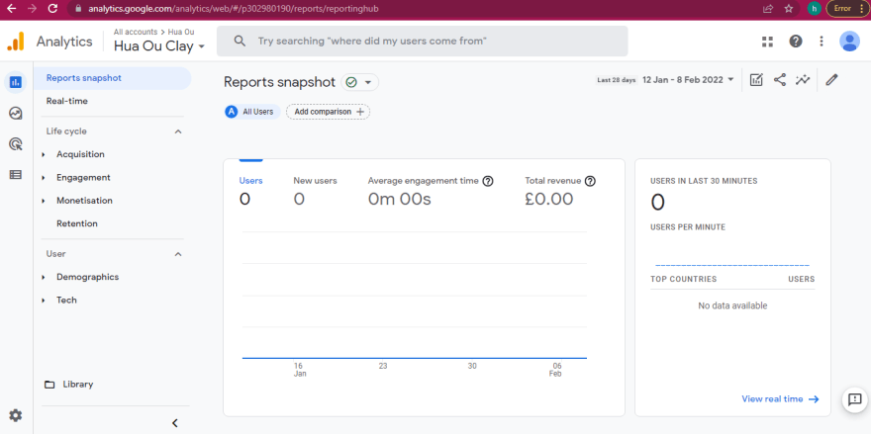Screen dimensions: 871x434
Task: Expand the Acquisition item
Action: click(80, 154)
